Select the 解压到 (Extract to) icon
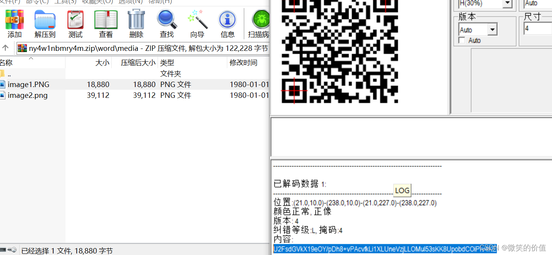This screenshot has width=552, height=255. 45,19
